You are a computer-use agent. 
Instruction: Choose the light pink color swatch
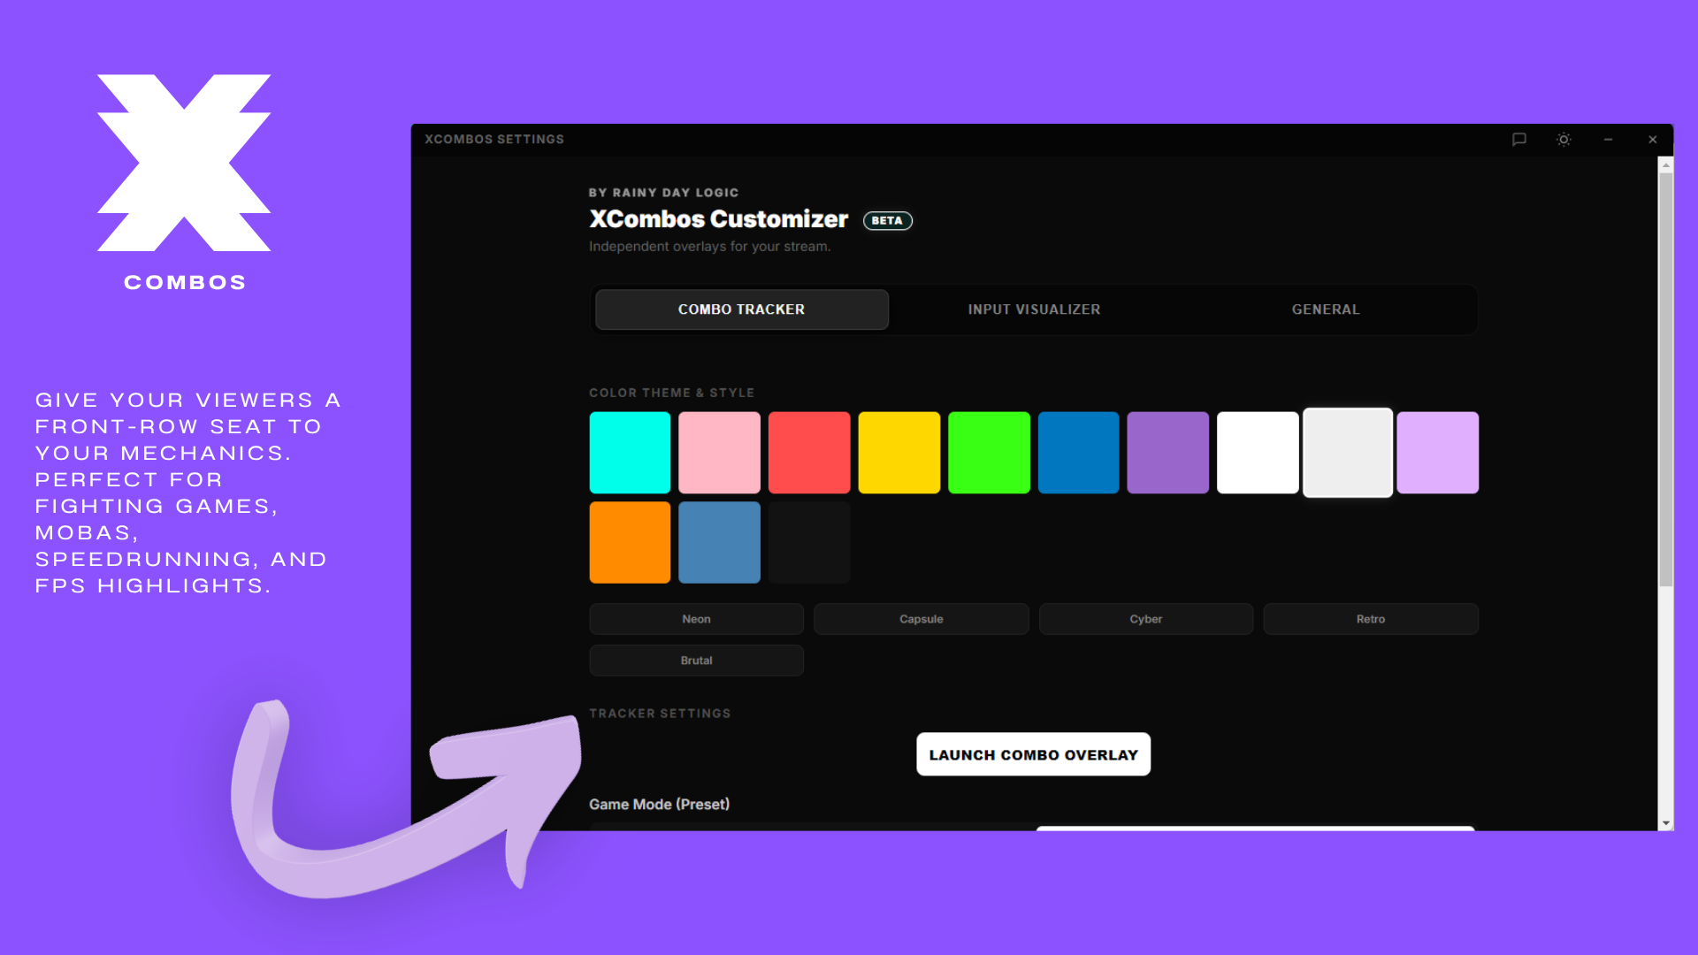[x=719, y=453]
